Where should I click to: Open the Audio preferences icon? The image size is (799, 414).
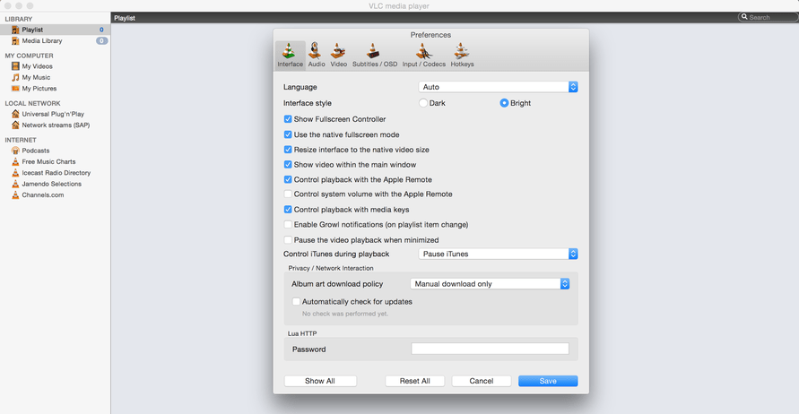click(316, 51)
